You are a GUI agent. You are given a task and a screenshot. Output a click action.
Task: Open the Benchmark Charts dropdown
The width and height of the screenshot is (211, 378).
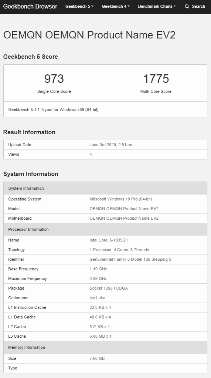click(x=157, y=7)
